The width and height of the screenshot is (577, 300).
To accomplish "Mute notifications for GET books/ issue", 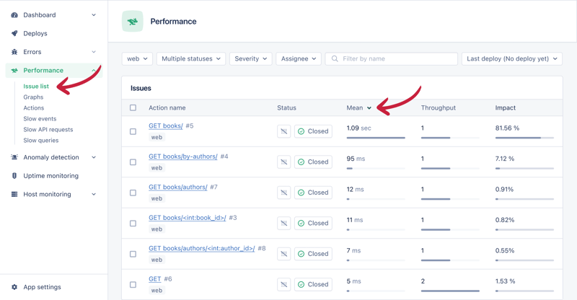I will coord(283,131).
